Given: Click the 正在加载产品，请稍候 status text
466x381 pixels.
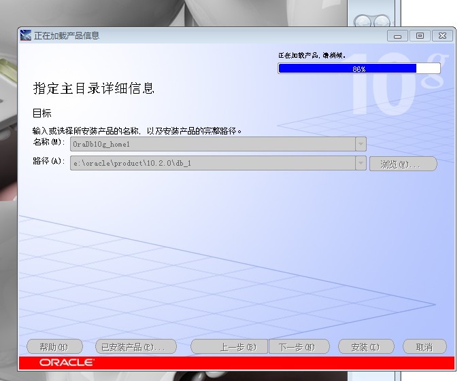Looking at the screenshot, I should pos(312,56).
